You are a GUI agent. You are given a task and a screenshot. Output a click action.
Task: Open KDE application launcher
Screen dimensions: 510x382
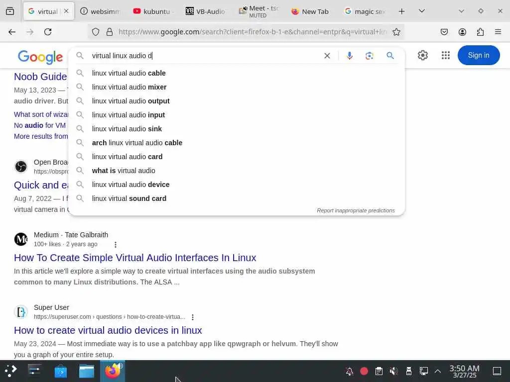11,371
